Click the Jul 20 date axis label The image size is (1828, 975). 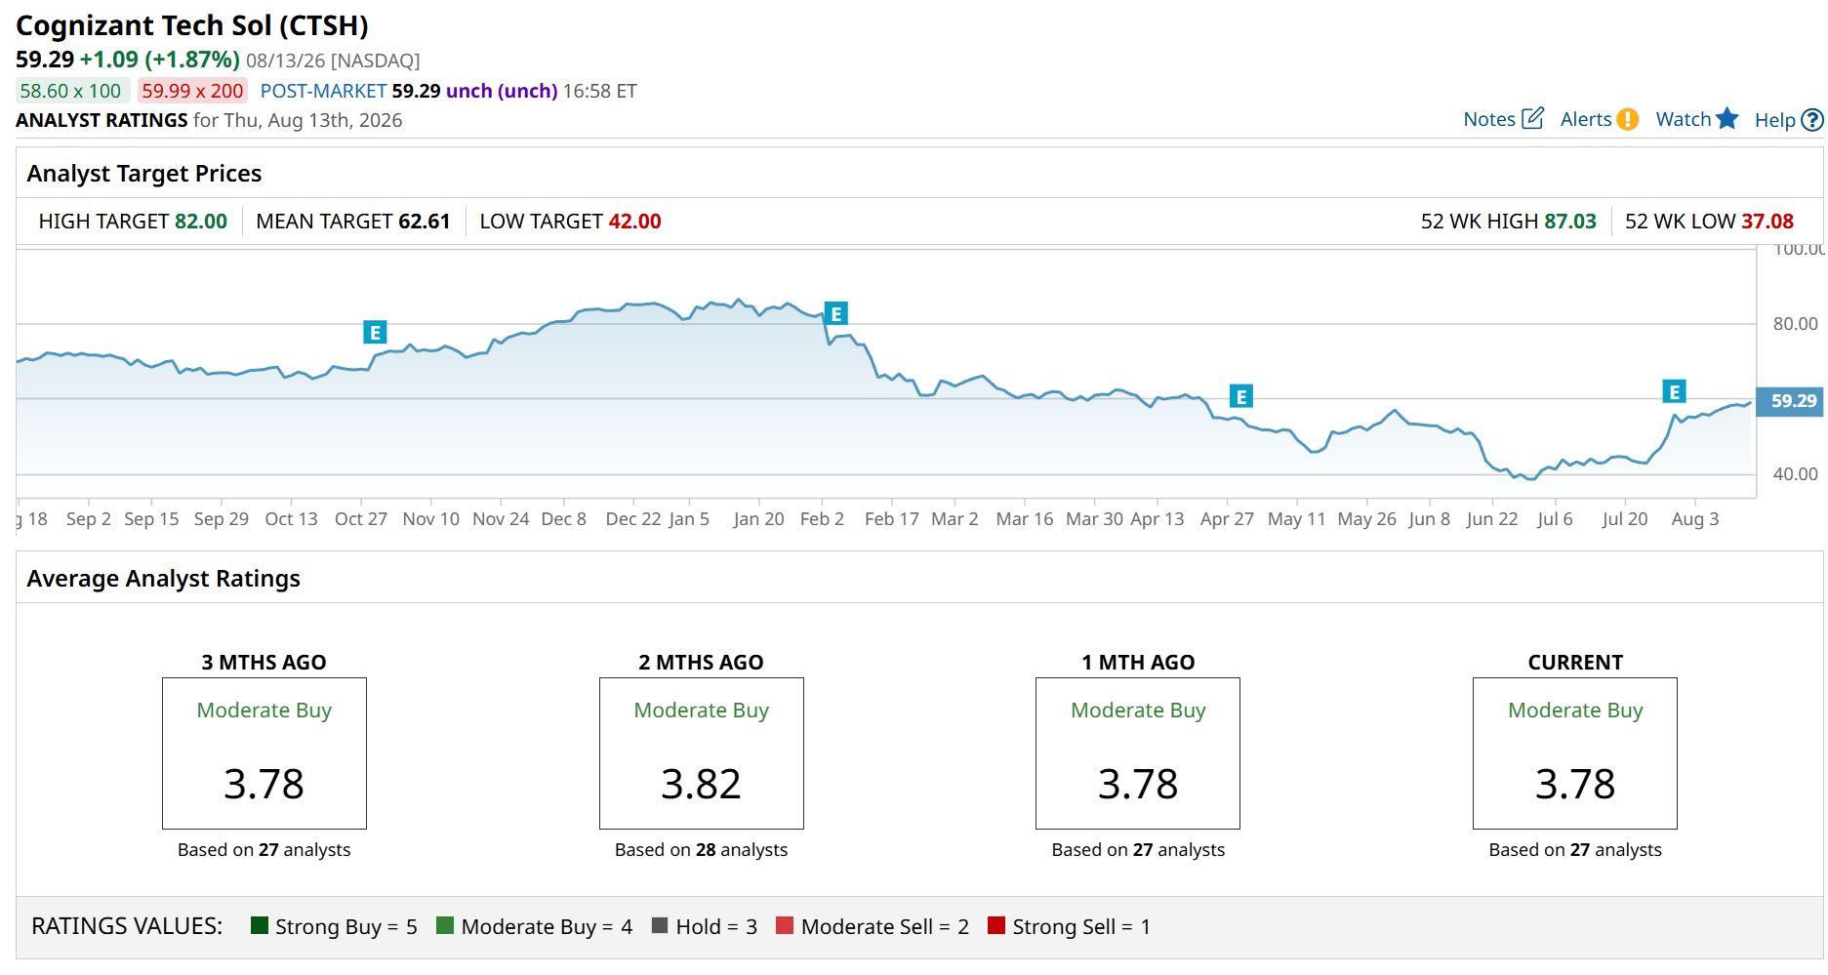[x=1625, y=519]
